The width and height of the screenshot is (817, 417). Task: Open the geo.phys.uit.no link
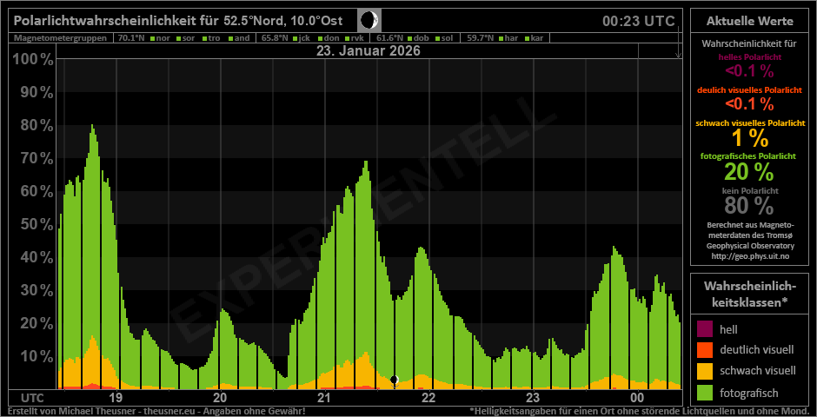pyautogui.click(x=748, y=256)
